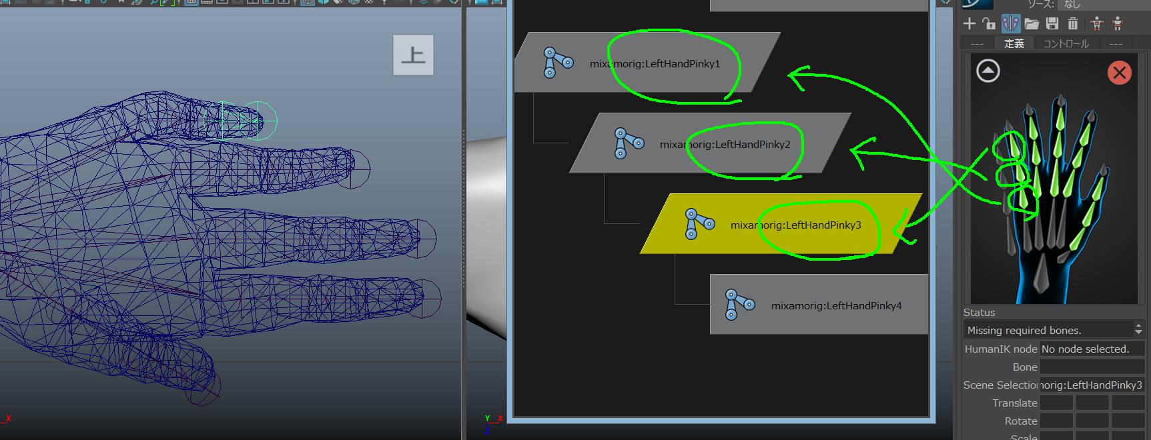This screenshot has height=440, width=1151.
Task: Click the save skeleton definition floppy icon
Action: tap(1052, 24)
